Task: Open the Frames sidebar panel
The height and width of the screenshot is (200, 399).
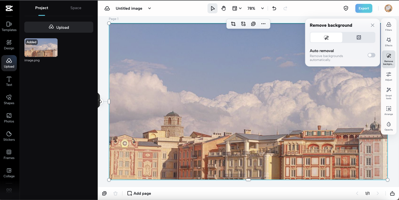Action: 9,155
